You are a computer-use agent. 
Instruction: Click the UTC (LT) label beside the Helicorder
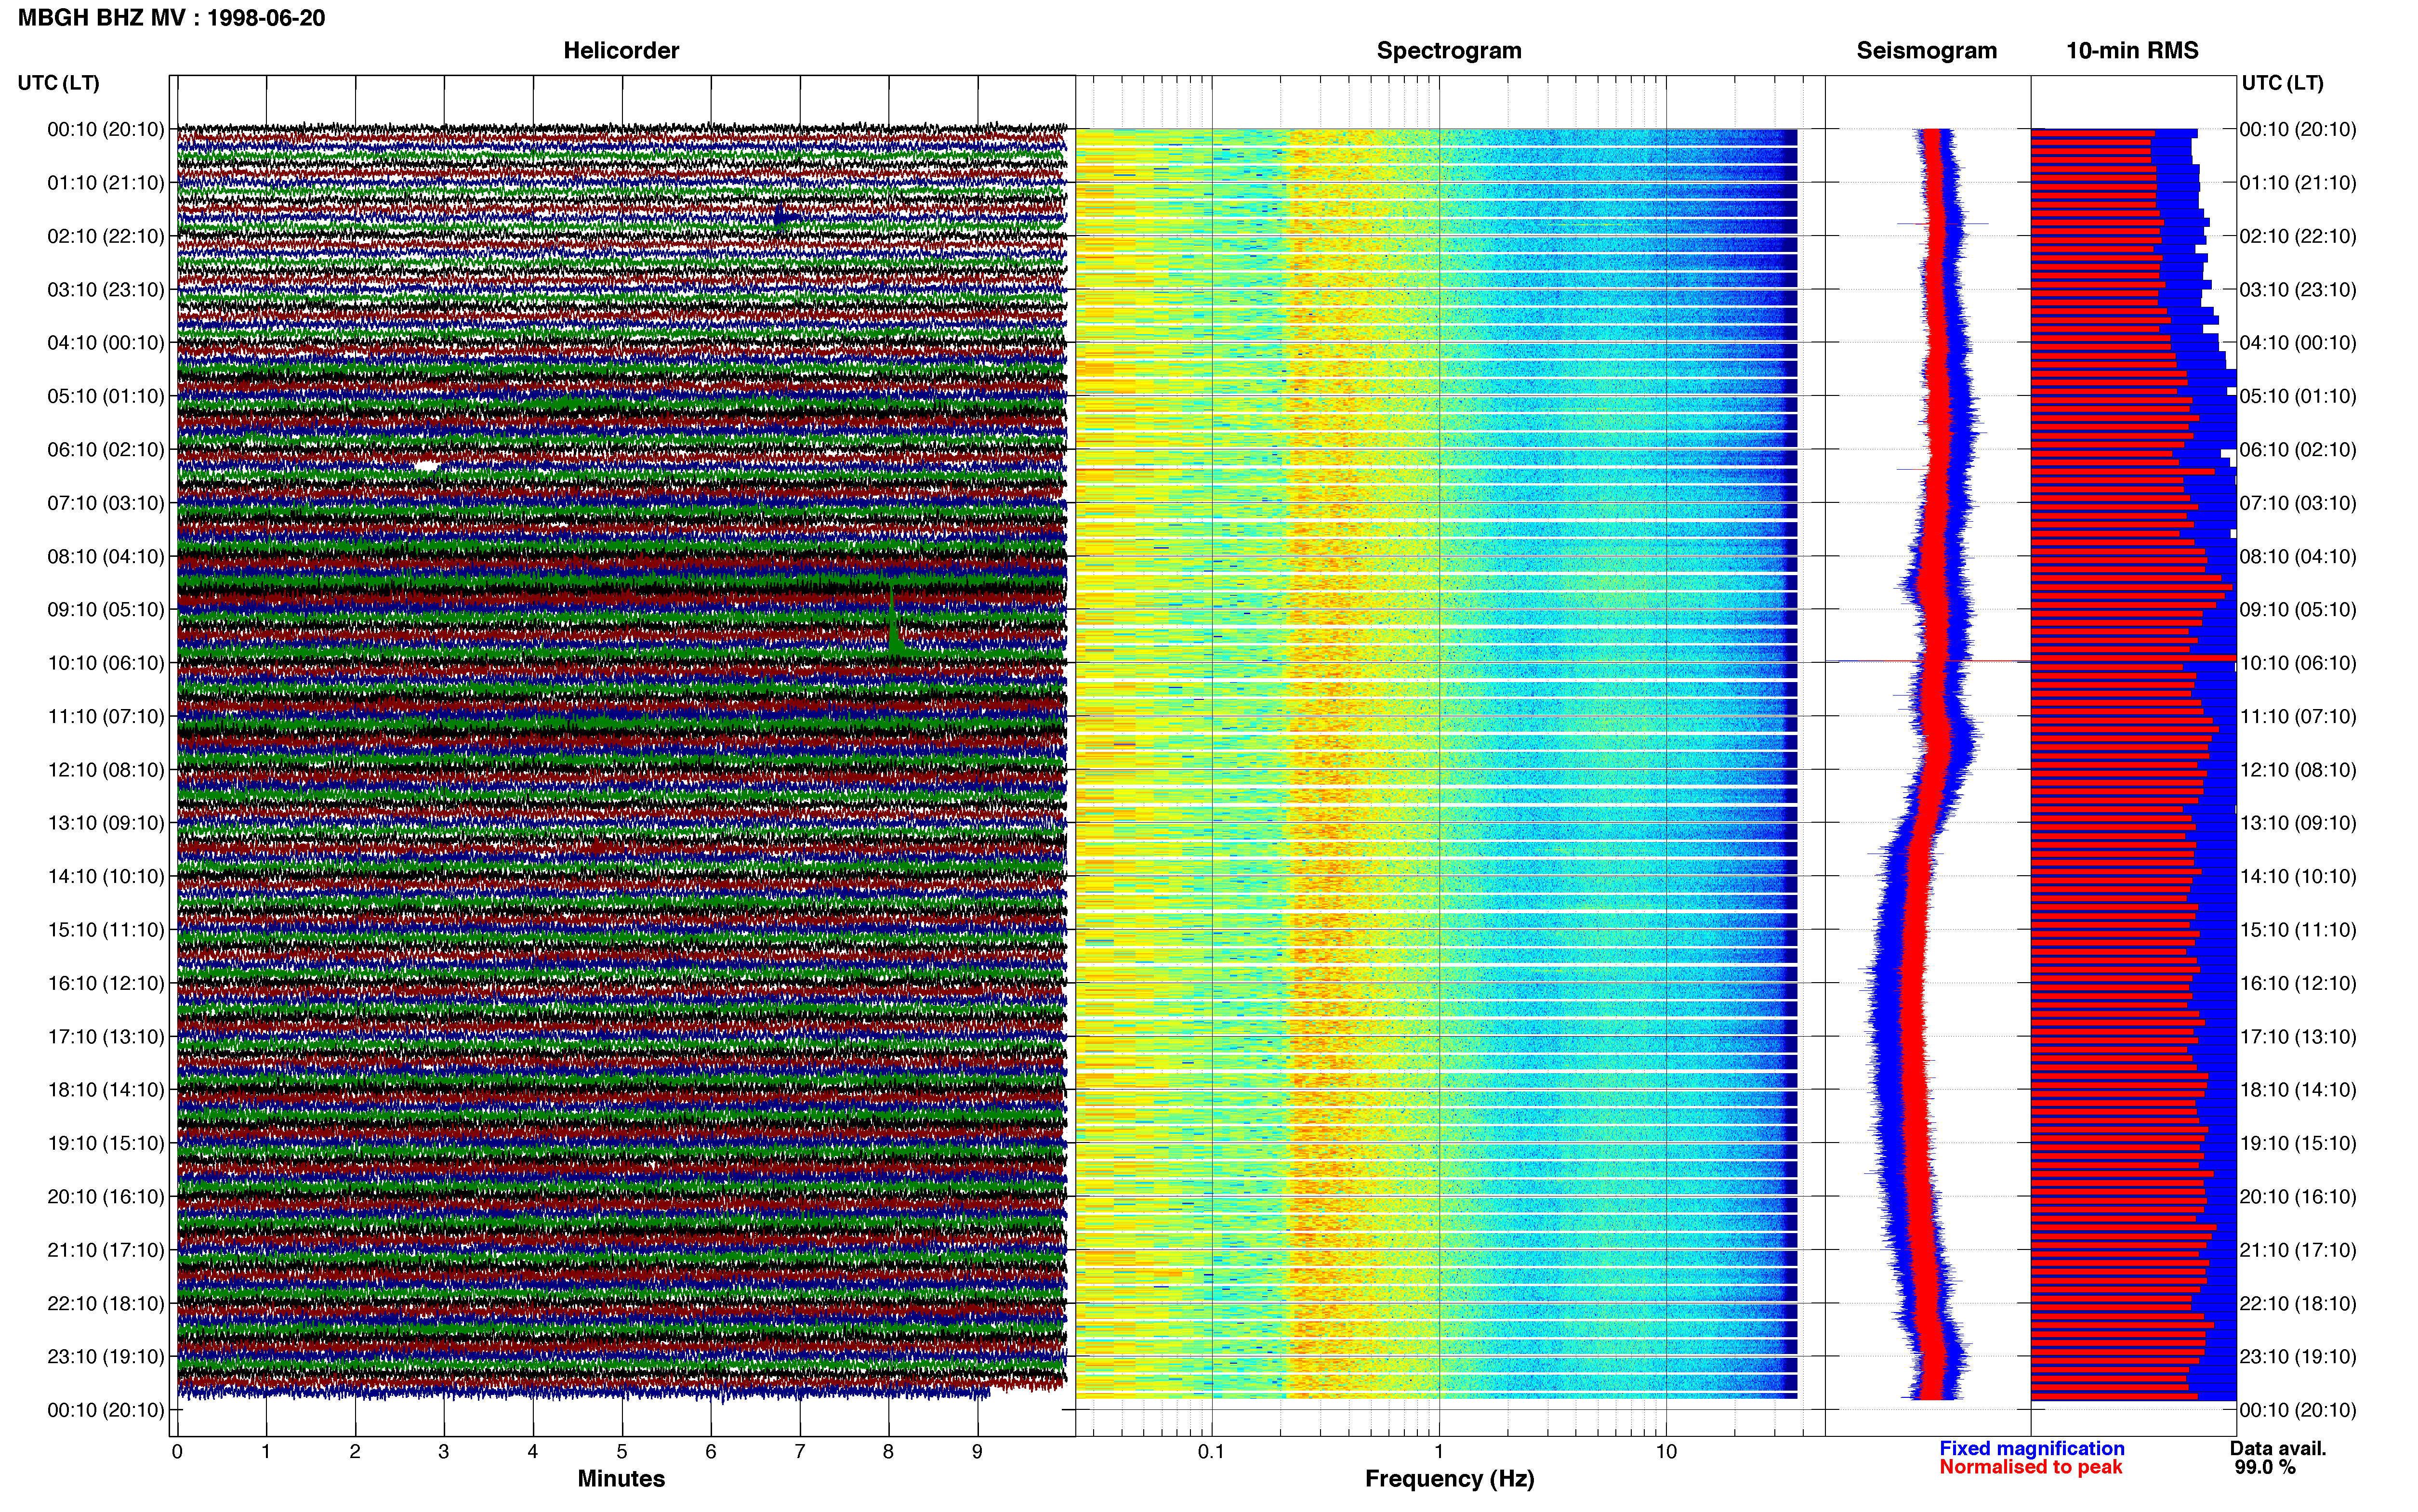pos(59,83)
